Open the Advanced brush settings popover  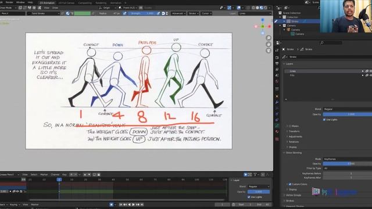click(178, 13)
